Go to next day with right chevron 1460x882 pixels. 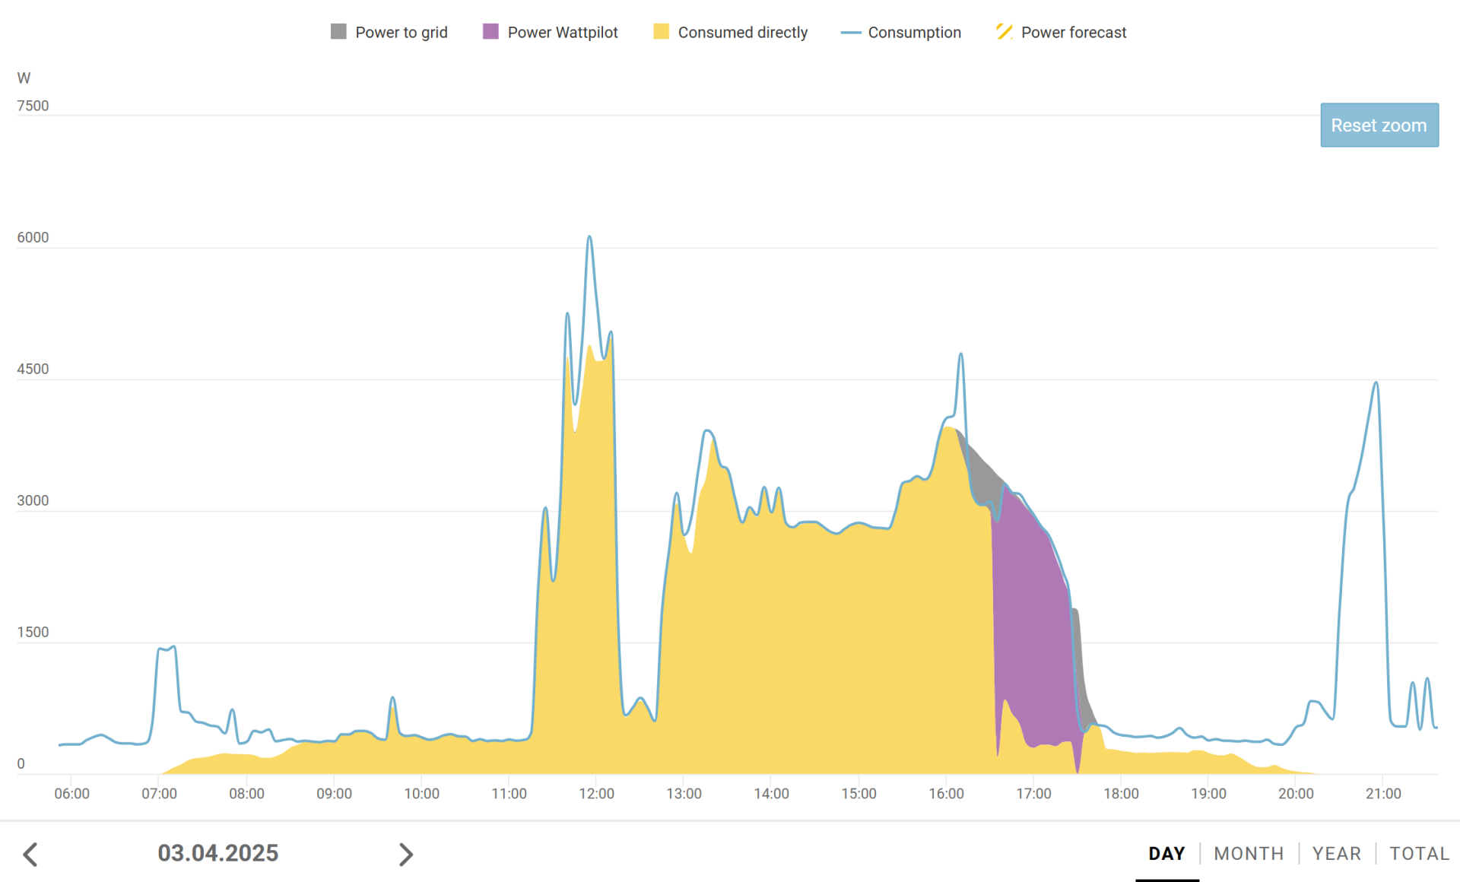click(406, 854)
